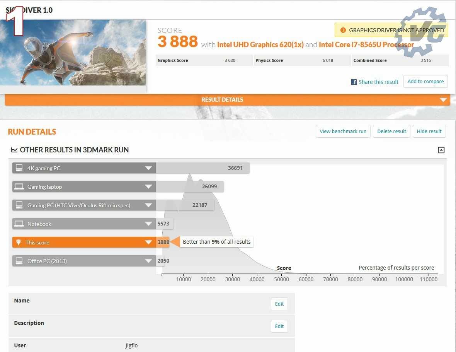456x352 pixels.
Task: Click the This score value 3888
Action: point(163,242)
